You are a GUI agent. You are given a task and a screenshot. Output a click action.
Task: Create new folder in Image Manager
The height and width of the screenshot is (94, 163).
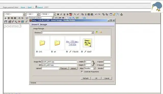coord(101,32)
